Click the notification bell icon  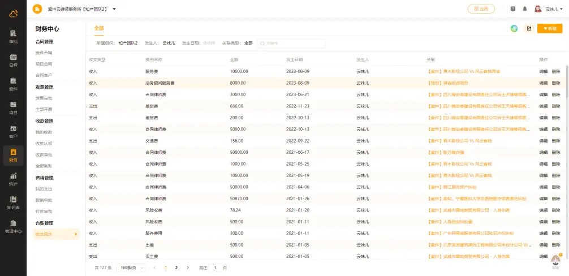point(524,9)
